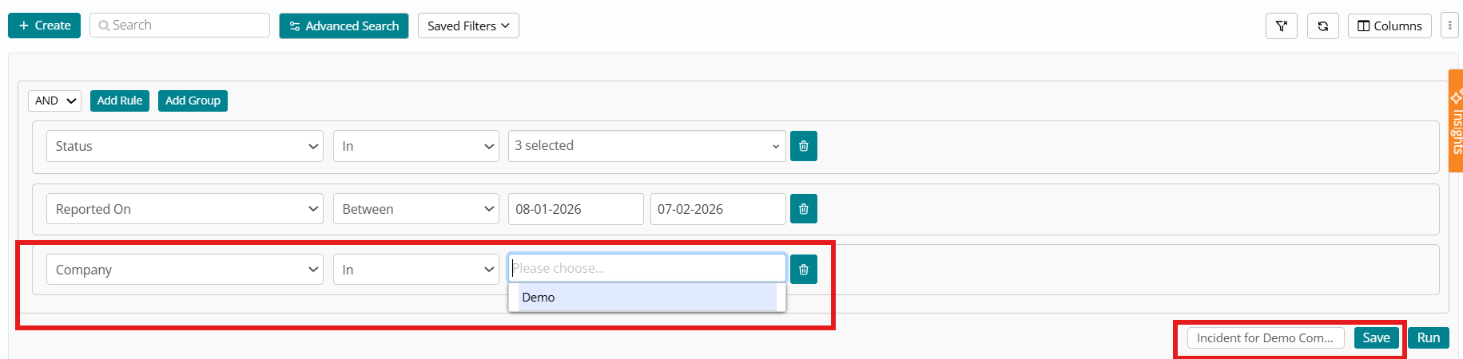
Task: Save the filter with the Save button
Action: (x=1376, y=338)
